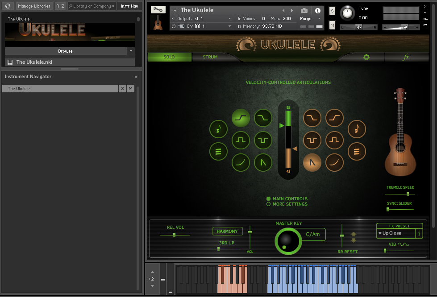
Task: Select the orange square-up pulse articulation
Action: pyautogui.click(x=334, y=140)
